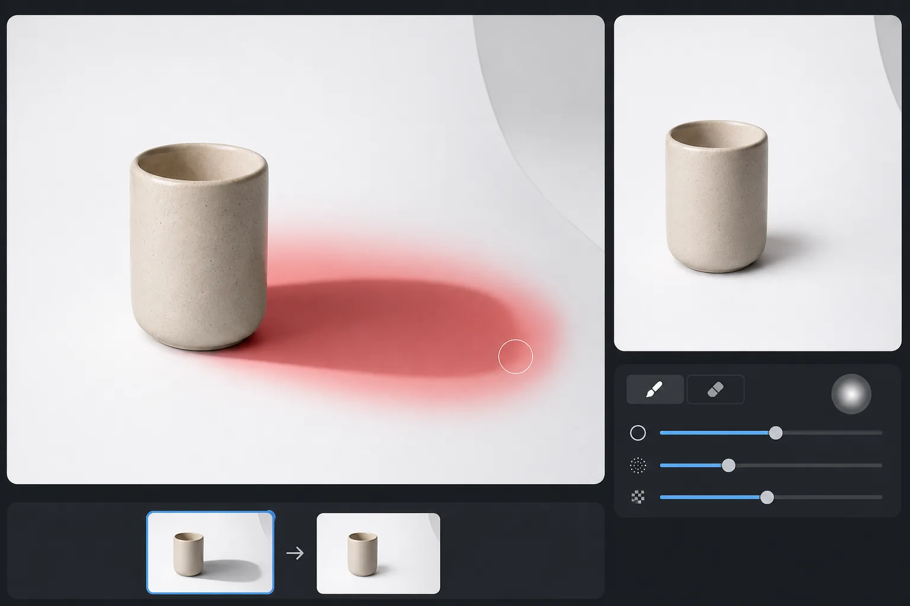Adjust the brush softness slider handle
The width and height of the screenshot is (910, 606).
pos(729,466)
